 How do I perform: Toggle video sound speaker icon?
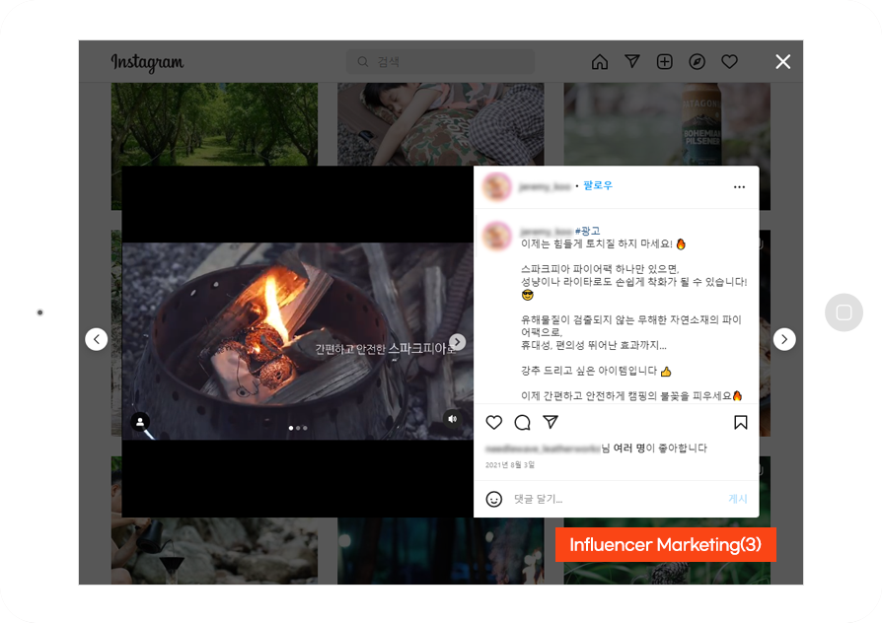coord(452,419)
